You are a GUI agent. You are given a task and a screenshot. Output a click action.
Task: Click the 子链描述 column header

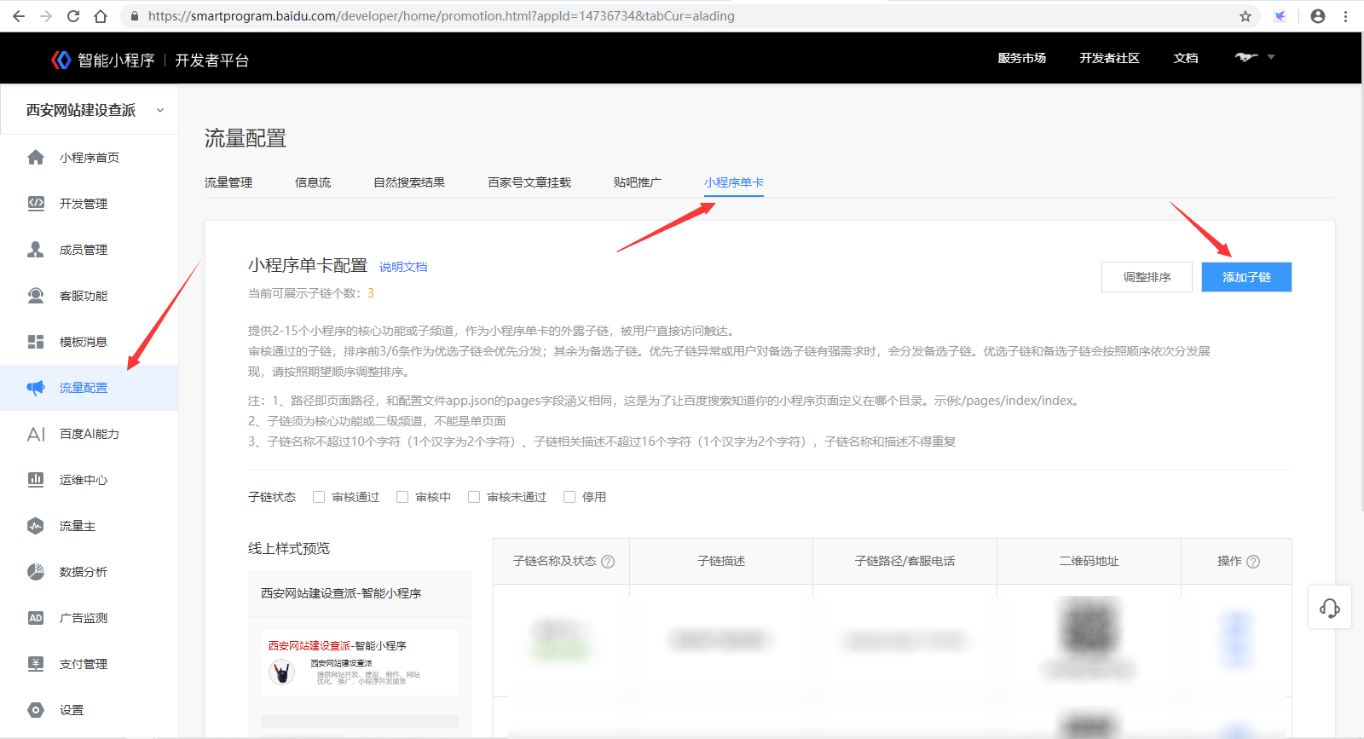[x=721, y=561]
